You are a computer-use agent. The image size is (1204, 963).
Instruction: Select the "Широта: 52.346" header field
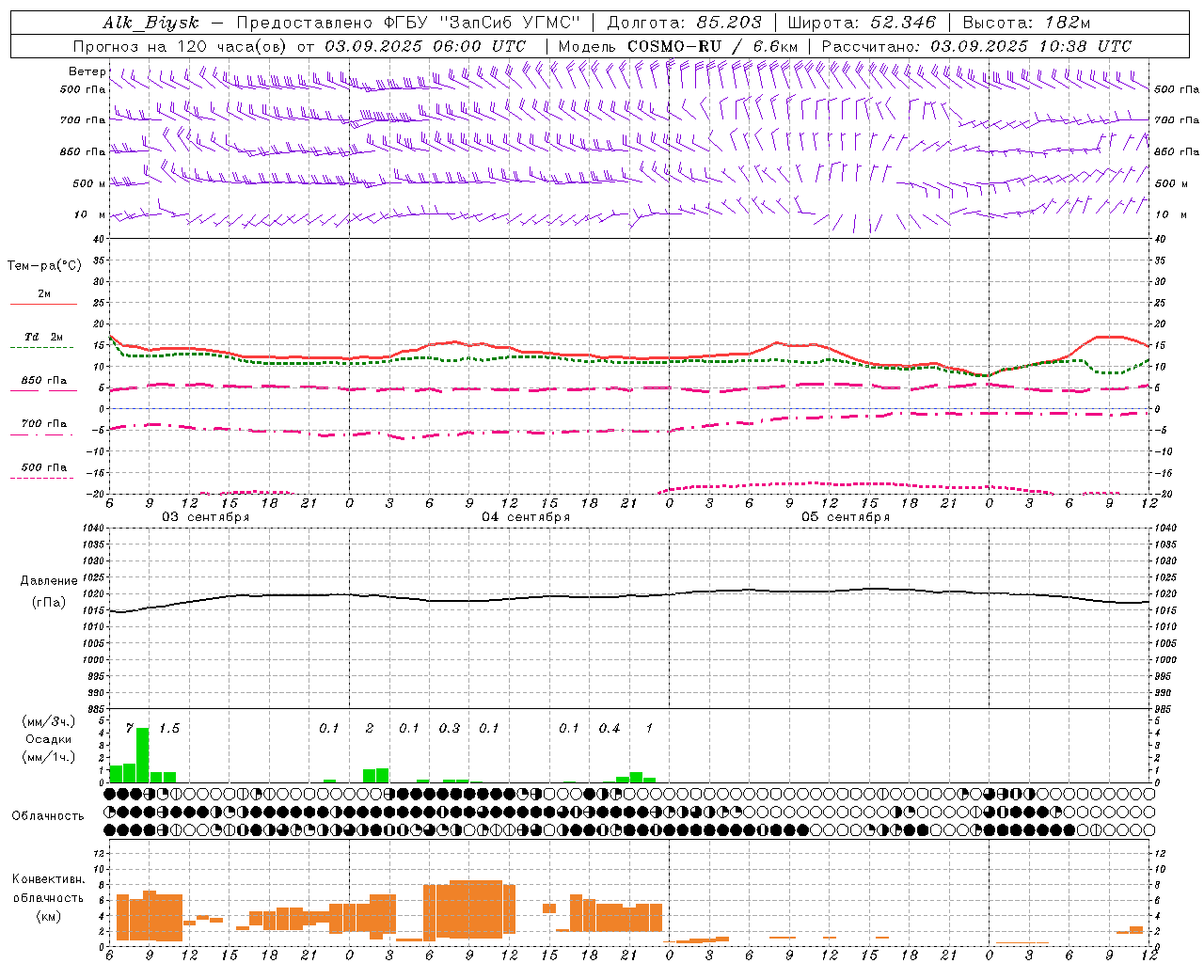coord(862,24)
